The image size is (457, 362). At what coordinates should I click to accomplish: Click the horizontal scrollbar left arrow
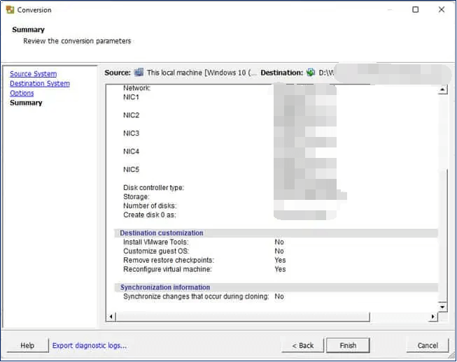[111, 317]
